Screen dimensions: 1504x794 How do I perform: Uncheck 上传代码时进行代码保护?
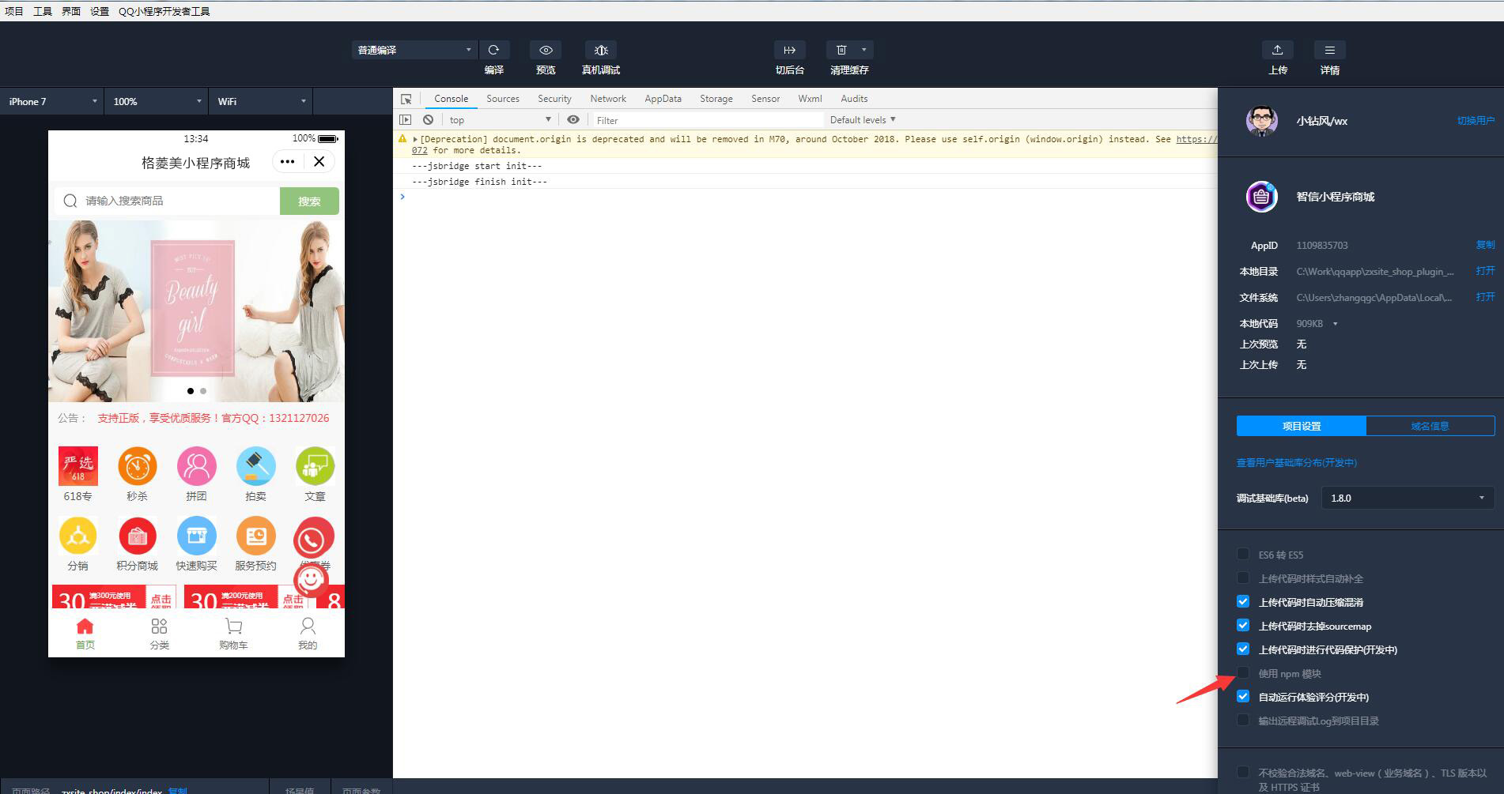(1243, 649)
